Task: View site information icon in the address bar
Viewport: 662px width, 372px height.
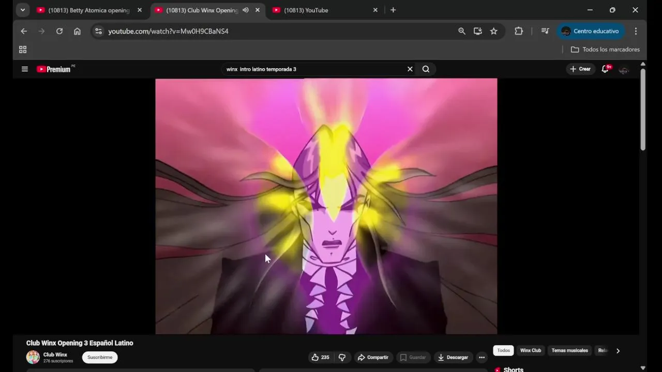Action: [99, 31]
